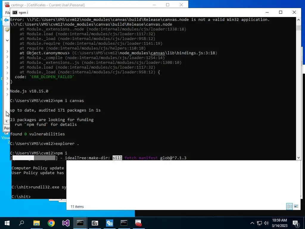The height and width of the screenshot is (229, 305).
Task: Maximize the certmgr window
Action: 168,5
